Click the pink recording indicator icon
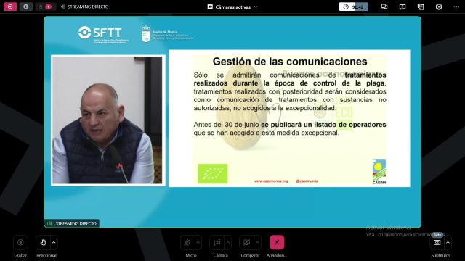465x261 pixels. [10, 7]
